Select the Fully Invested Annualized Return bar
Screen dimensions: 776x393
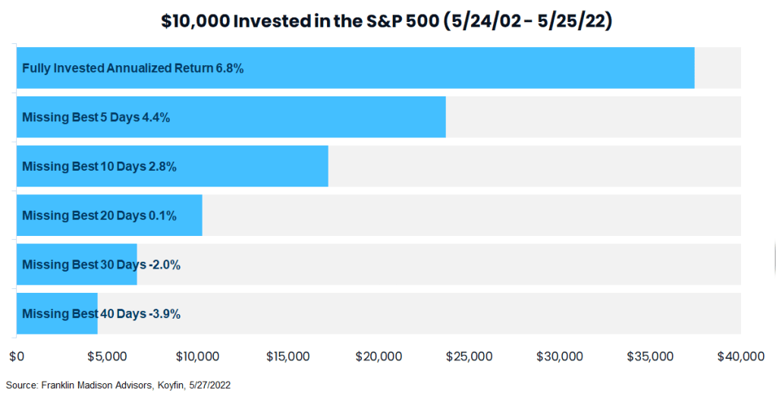pos(355,68)
